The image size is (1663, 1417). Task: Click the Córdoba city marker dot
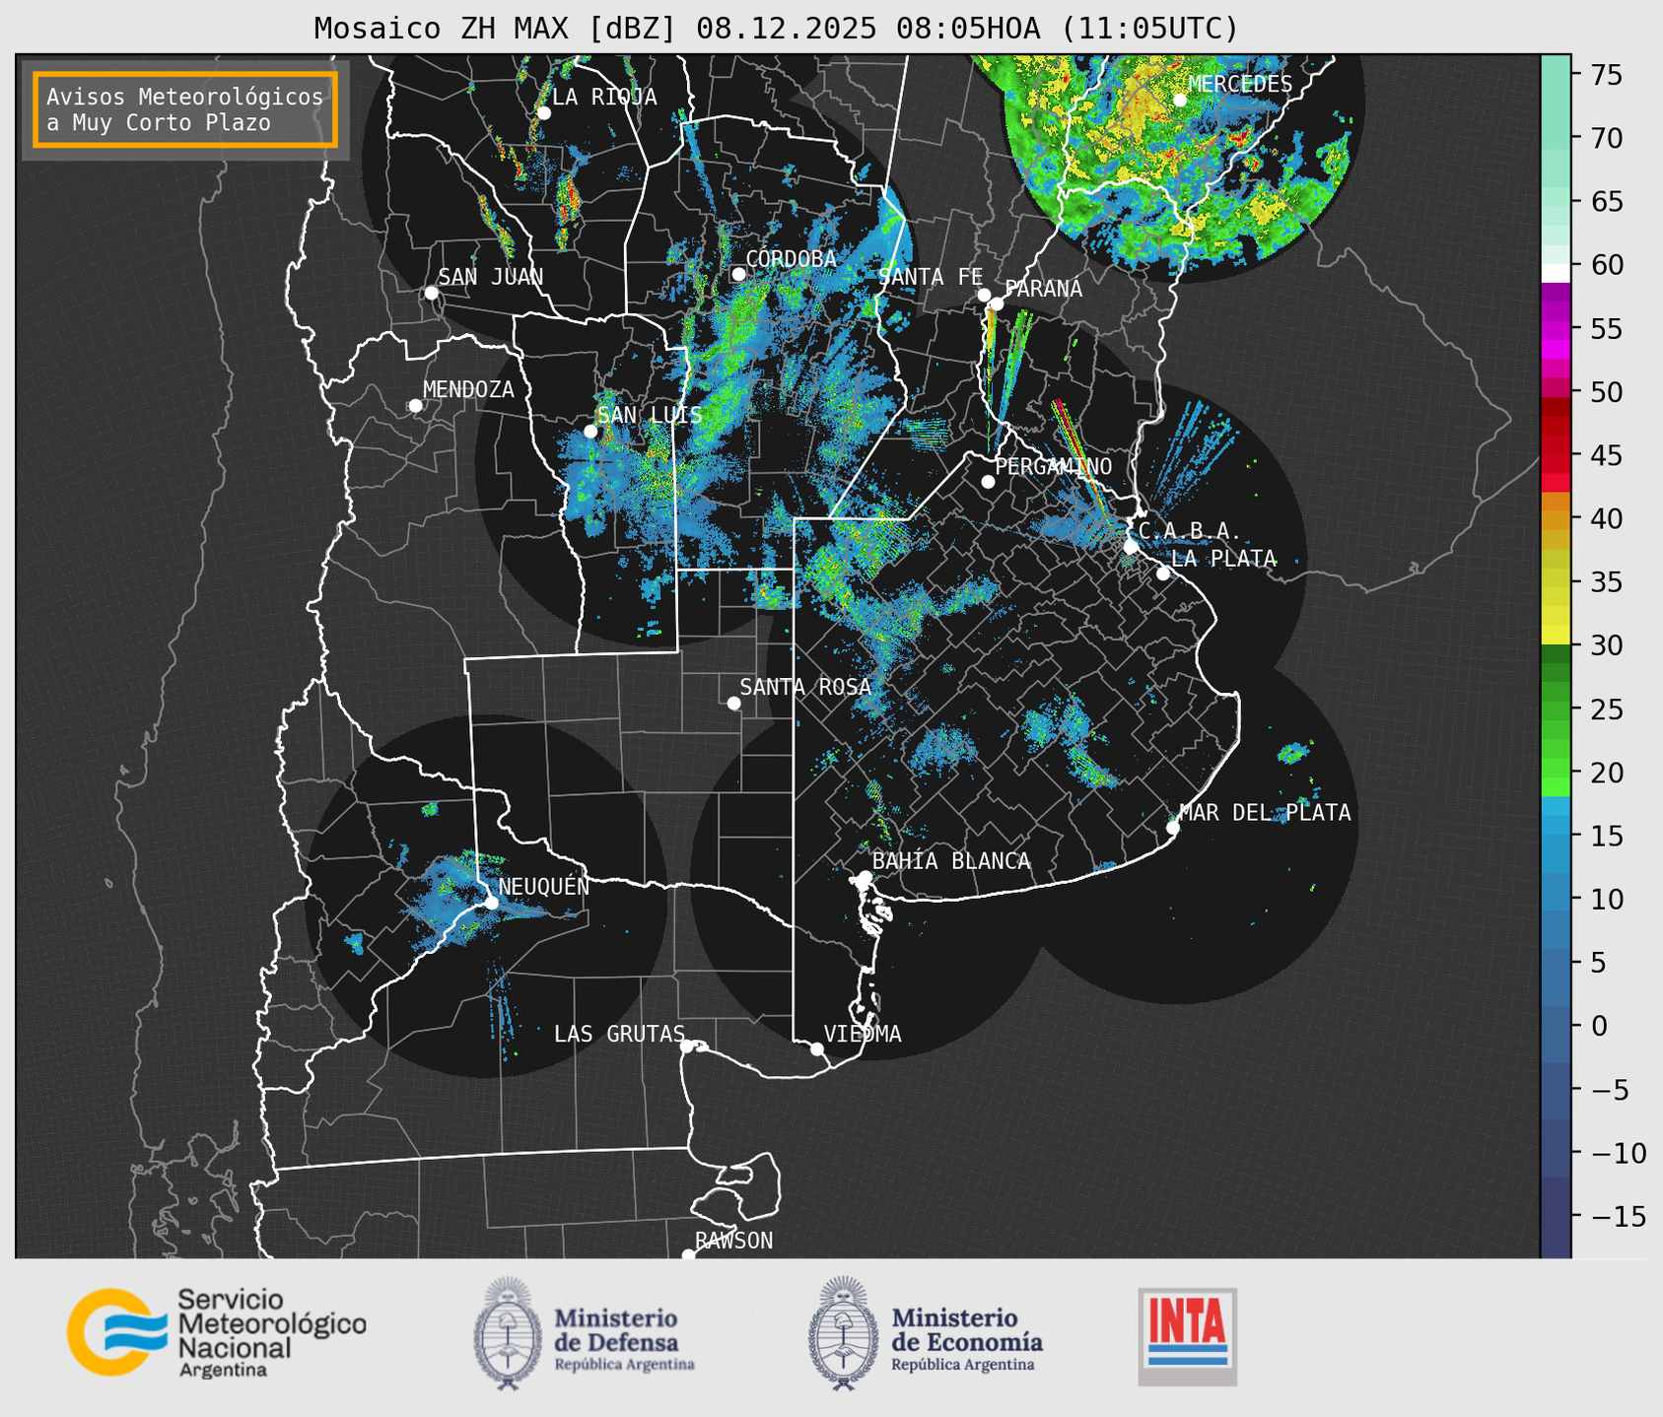point(738,274)
